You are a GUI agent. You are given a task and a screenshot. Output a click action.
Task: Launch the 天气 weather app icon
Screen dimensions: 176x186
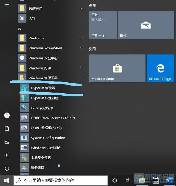[x=22, y=18]
